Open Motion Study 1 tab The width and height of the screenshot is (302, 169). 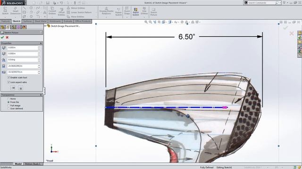click(33, 164)
